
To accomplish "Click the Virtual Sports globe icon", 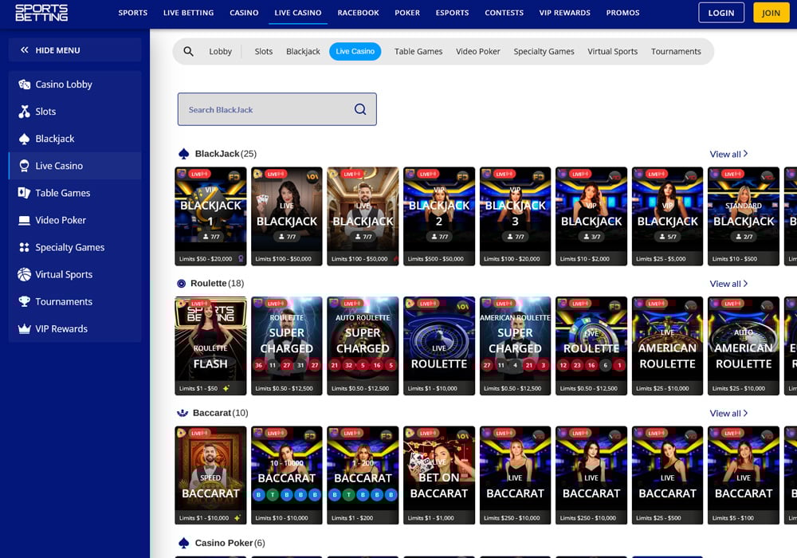I will click(x=22, y=274).
